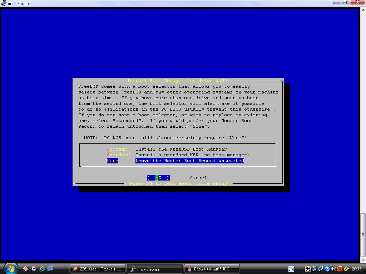Maximize the mc - /home window

coord(345,2)
